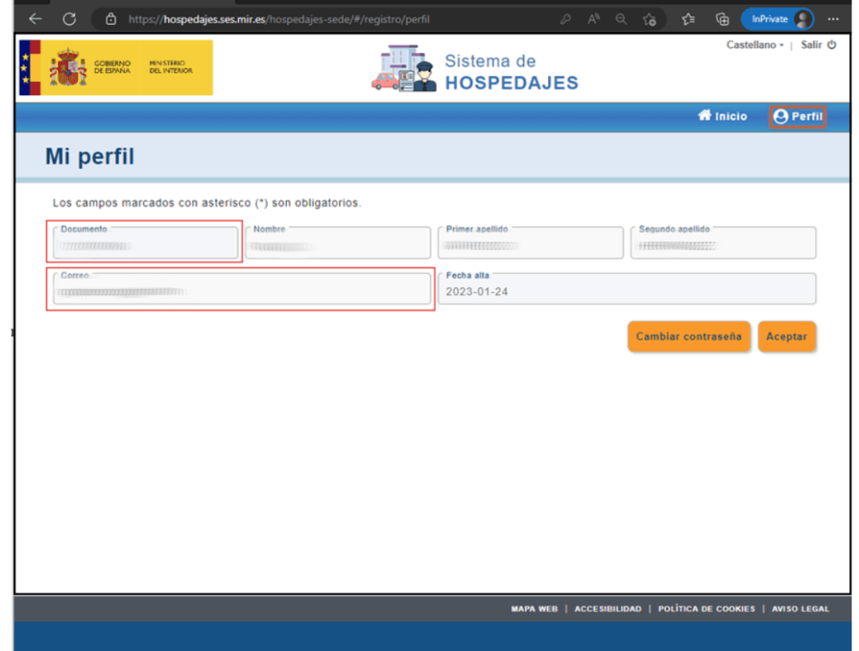This screenshot has height=651, width=859.
Task: Open the Política de Cookies footer link
Action: [706, 609]
